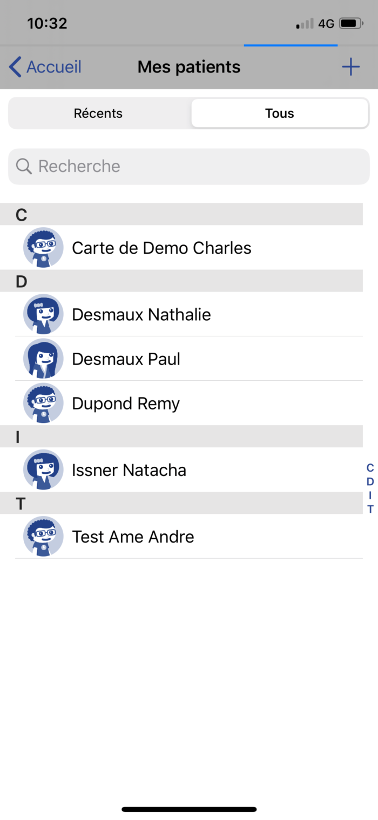Jump to letter T in index
This screenshot has width=378, height=820.
[370, 510]
